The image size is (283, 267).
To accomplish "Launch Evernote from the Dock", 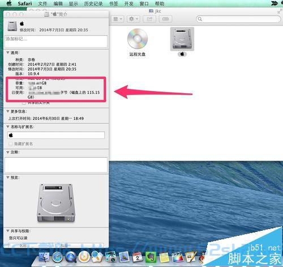I will tap(151, 257).
